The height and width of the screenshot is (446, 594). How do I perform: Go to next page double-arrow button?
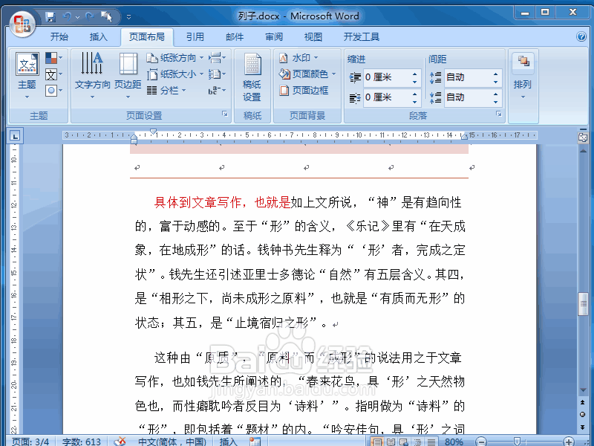click(583, 427)
